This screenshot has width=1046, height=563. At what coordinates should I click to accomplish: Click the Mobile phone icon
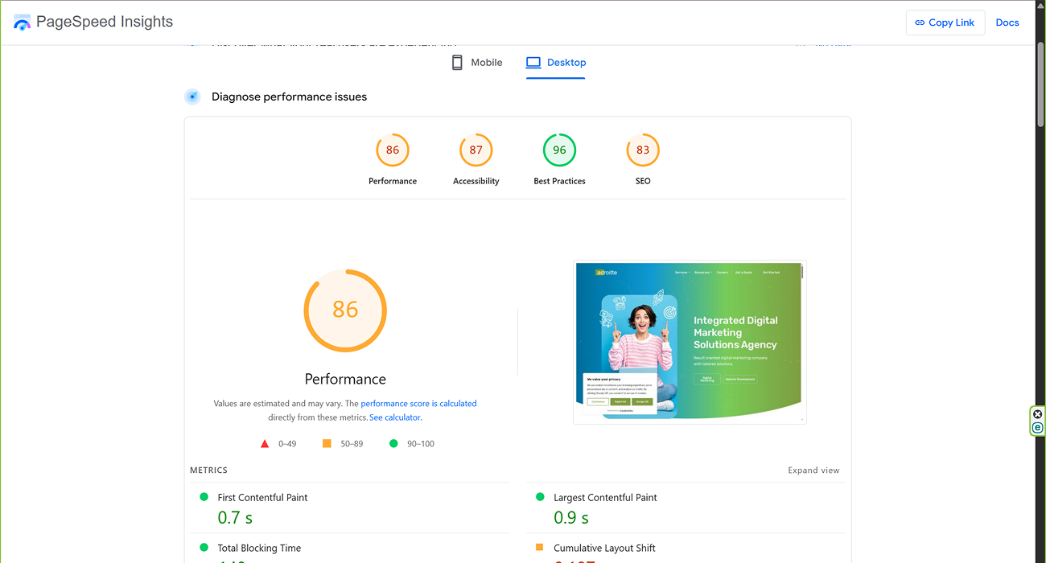[x=457, y=63]
